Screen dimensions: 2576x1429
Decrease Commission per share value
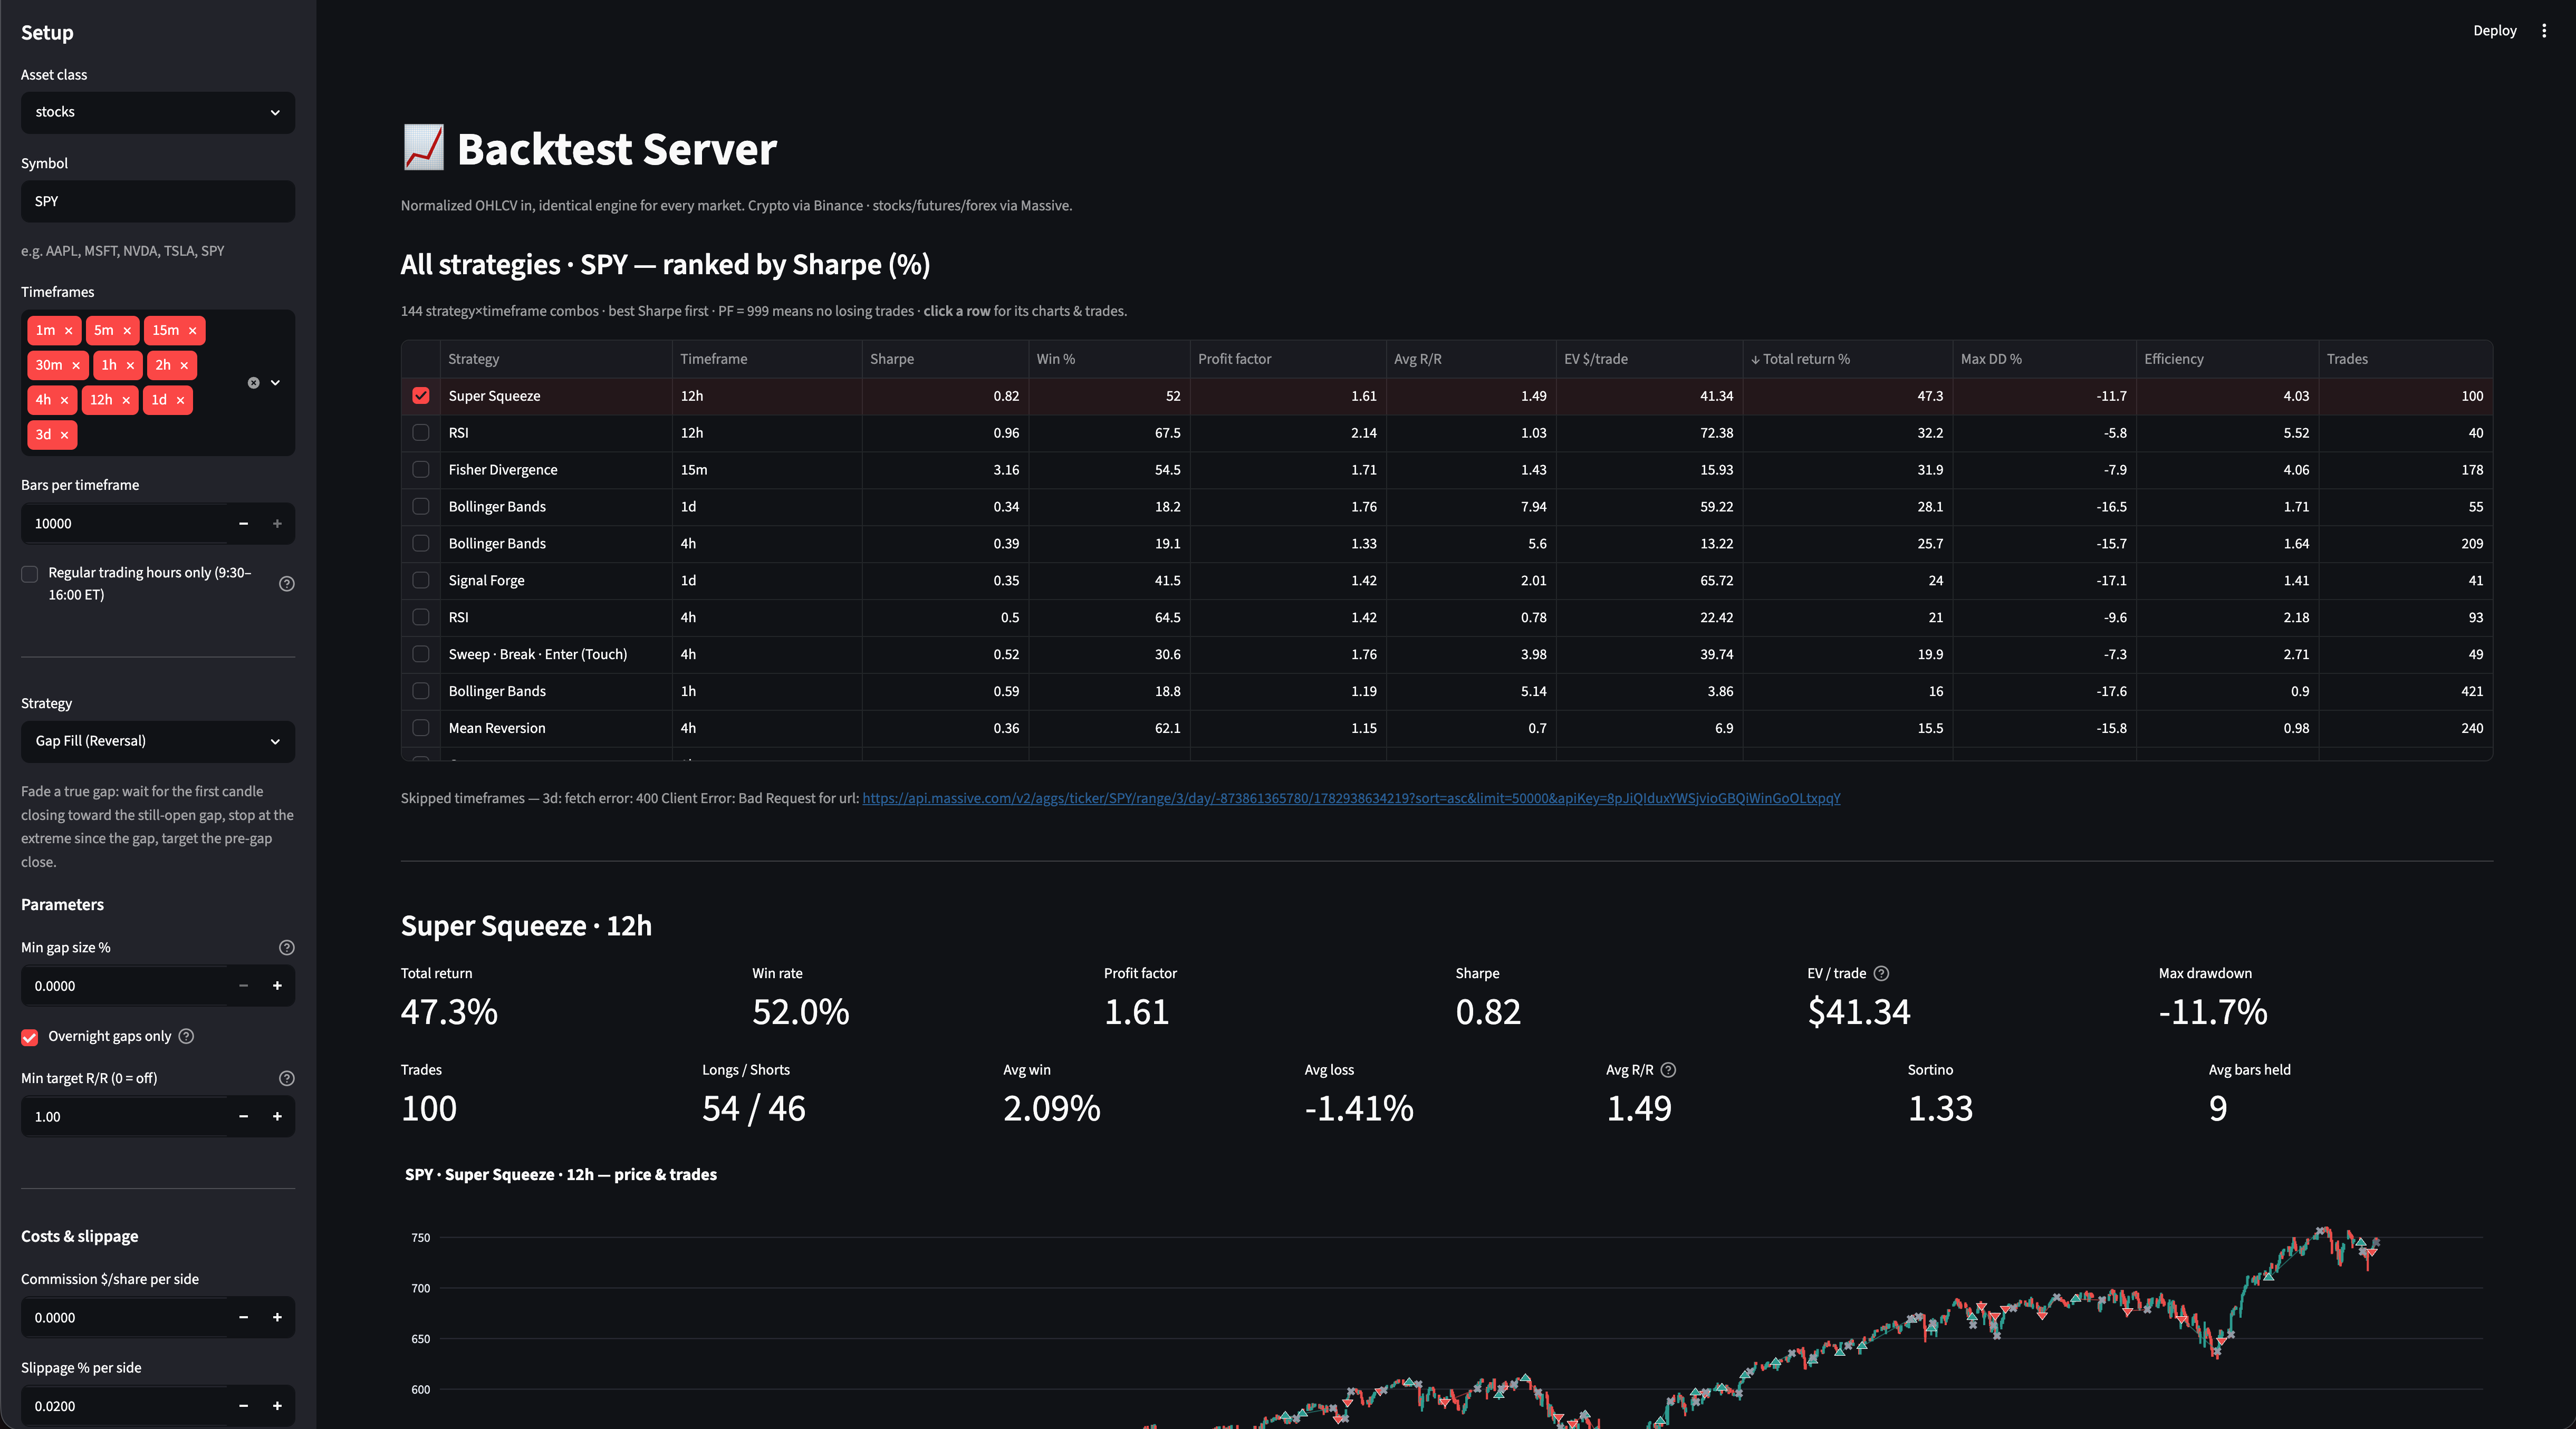pyautogui.click(x=243, y=1317)
